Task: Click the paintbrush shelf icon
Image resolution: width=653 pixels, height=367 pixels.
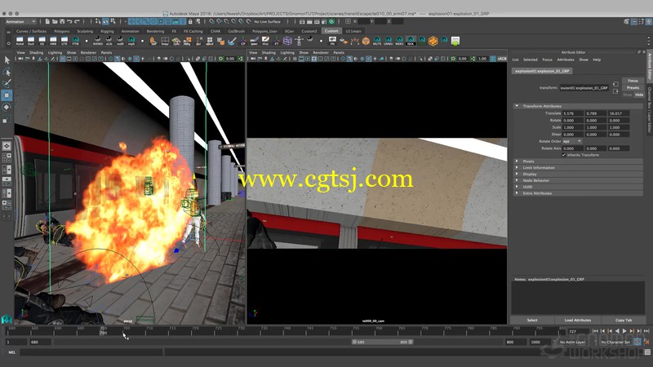Action: pyautogui.click(x=232, y=41)
